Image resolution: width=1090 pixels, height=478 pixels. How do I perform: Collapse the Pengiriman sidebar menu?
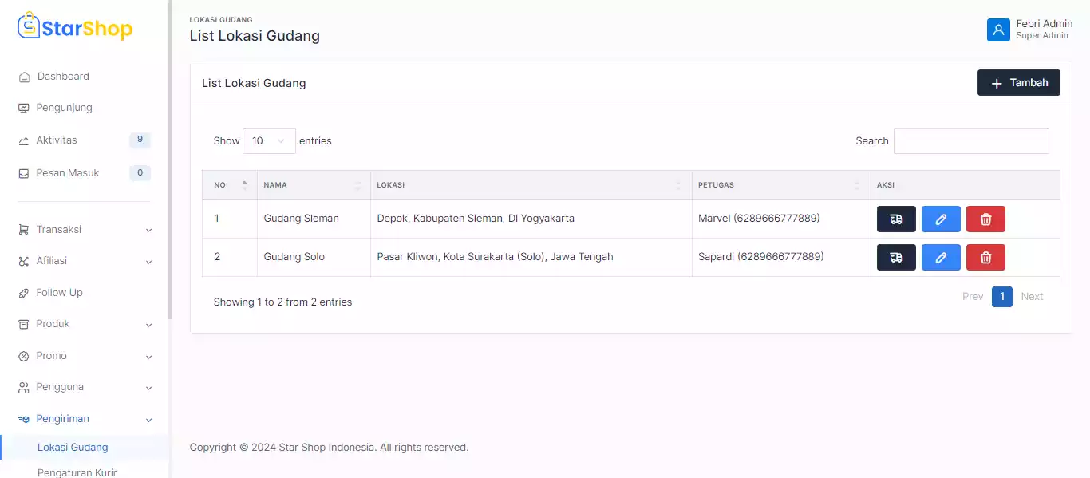[x=84, y=419]
